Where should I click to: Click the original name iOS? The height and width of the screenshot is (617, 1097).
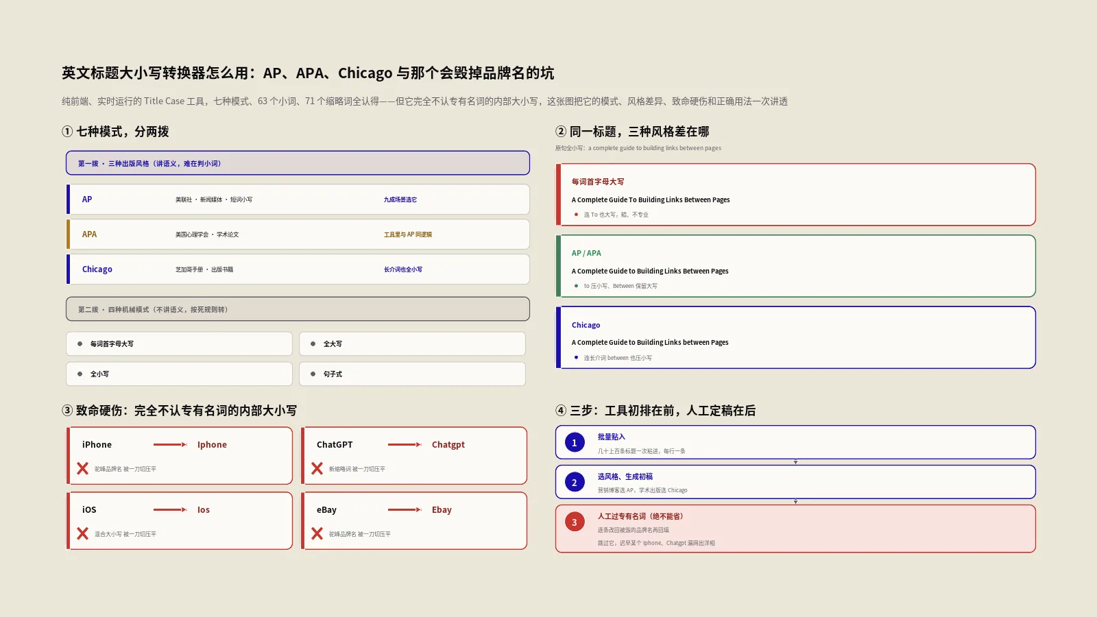[x=89, y=510]
